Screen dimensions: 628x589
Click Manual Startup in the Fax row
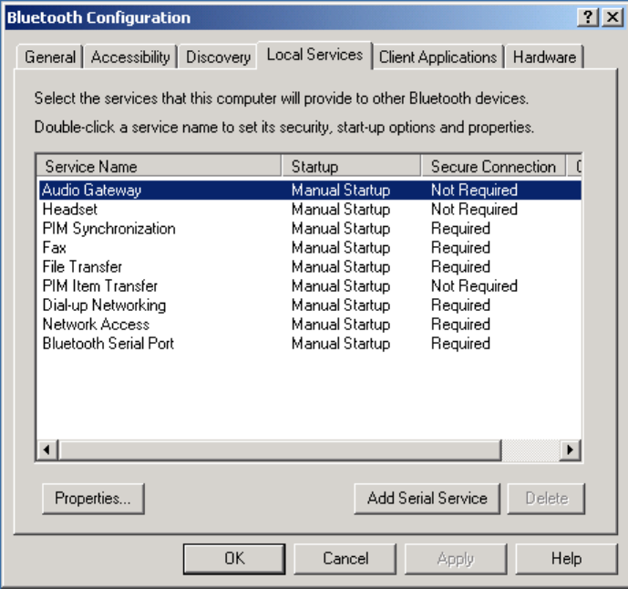341,248
